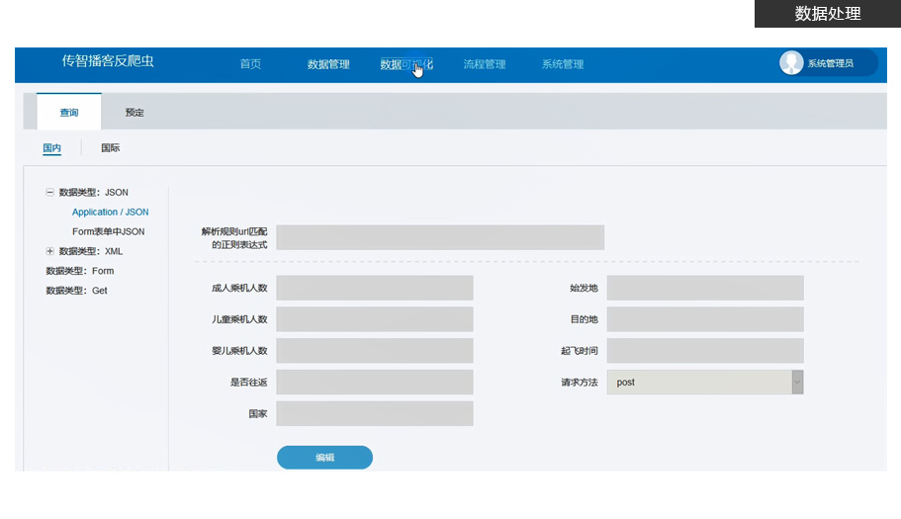Collapse the 数据类型: JSON tree node
The image size is (901, 519).
[50, 193]
